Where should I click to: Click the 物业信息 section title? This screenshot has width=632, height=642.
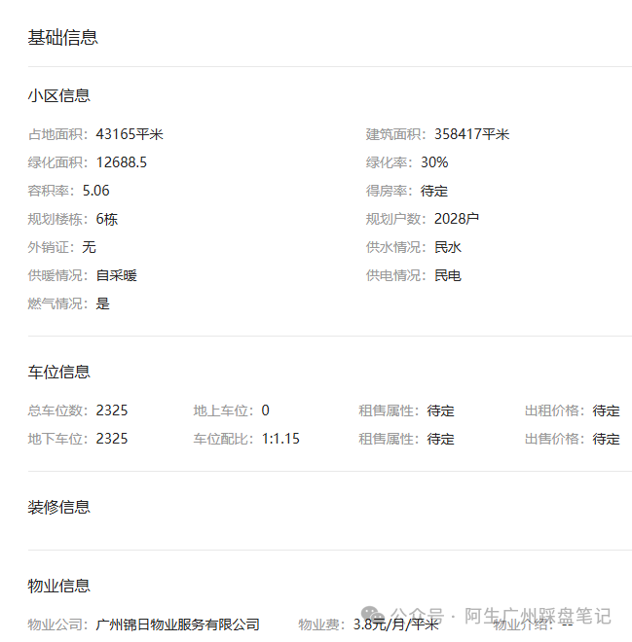coord(59,586)
